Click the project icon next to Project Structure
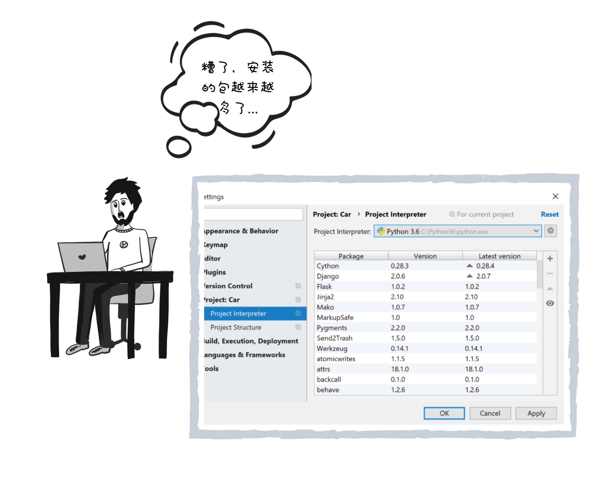This screenshot has width=598, height=478. point(298,327)
